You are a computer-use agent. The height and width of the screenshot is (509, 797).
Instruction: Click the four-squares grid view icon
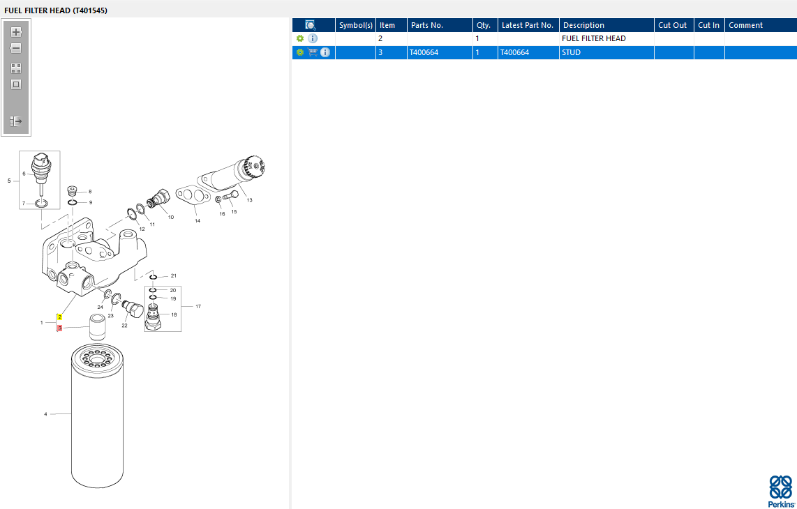click(x=16, y=68)
